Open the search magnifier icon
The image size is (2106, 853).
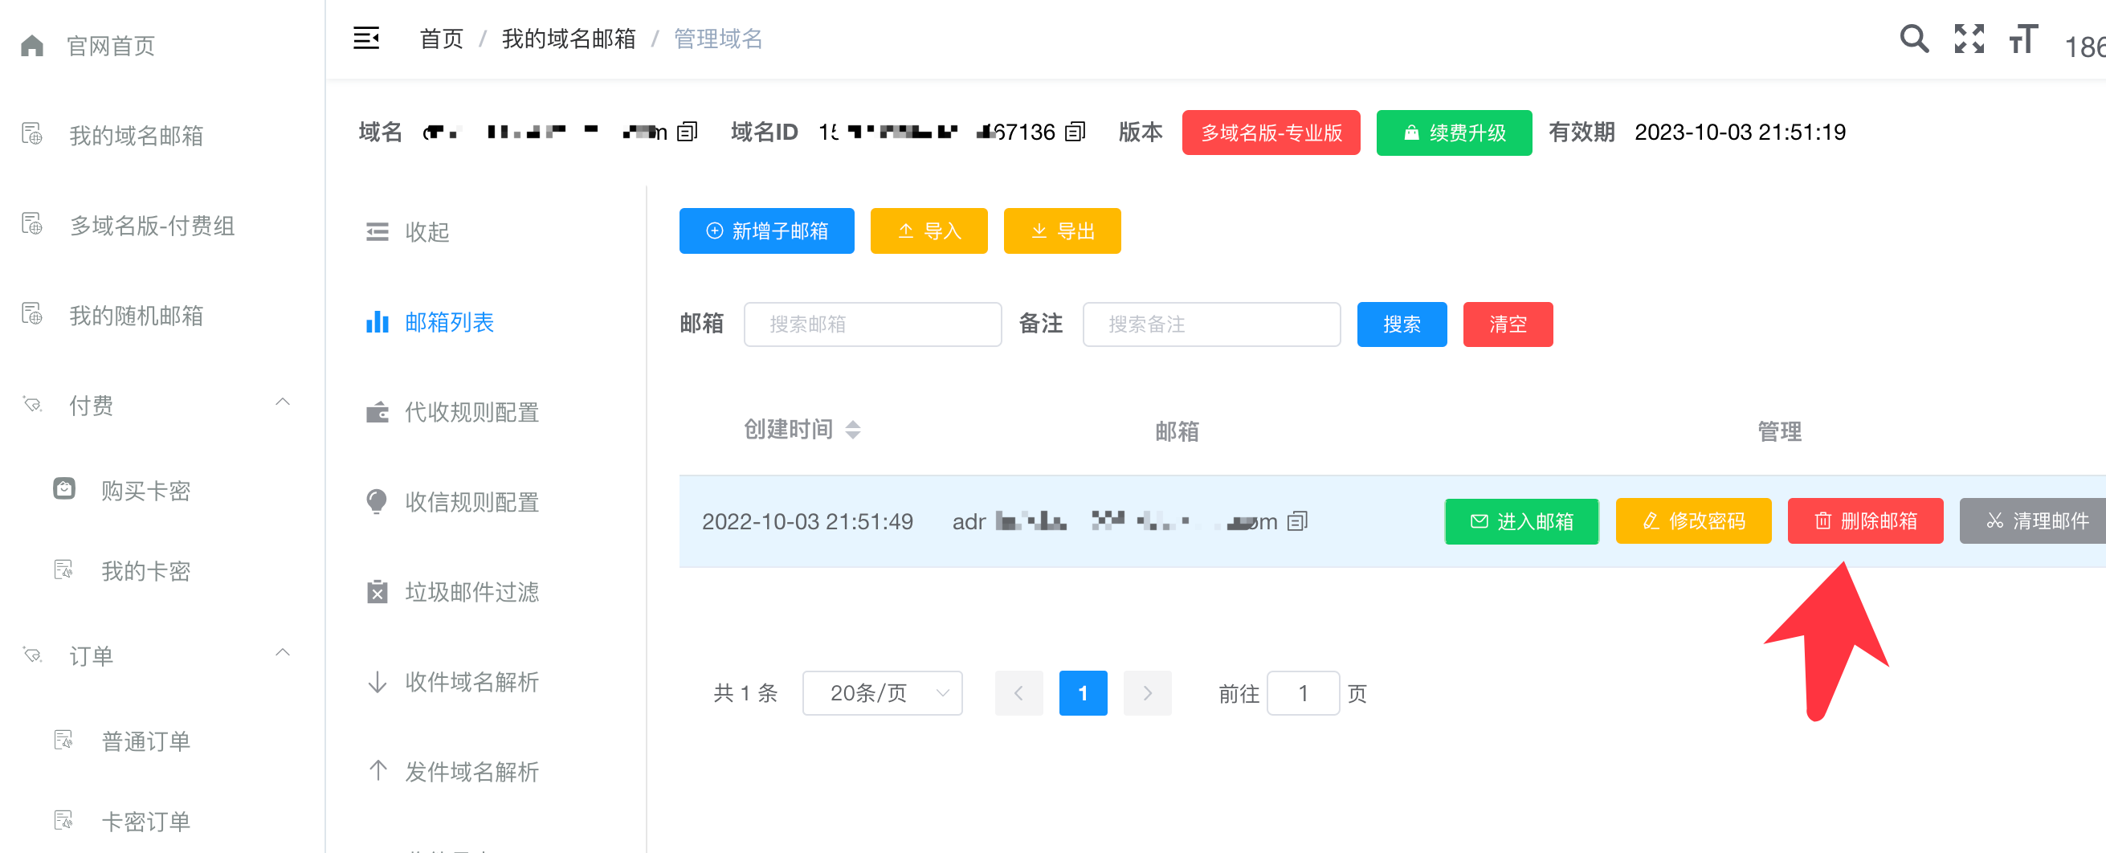pyautogui.click(x=1914, y=39)
